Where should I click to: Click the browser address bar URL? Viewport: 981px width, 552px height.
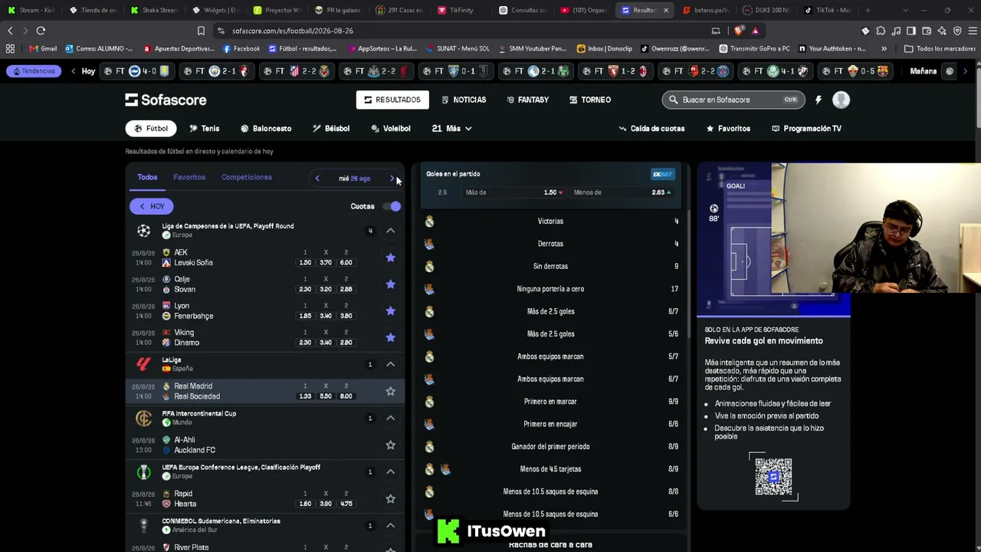293,31
